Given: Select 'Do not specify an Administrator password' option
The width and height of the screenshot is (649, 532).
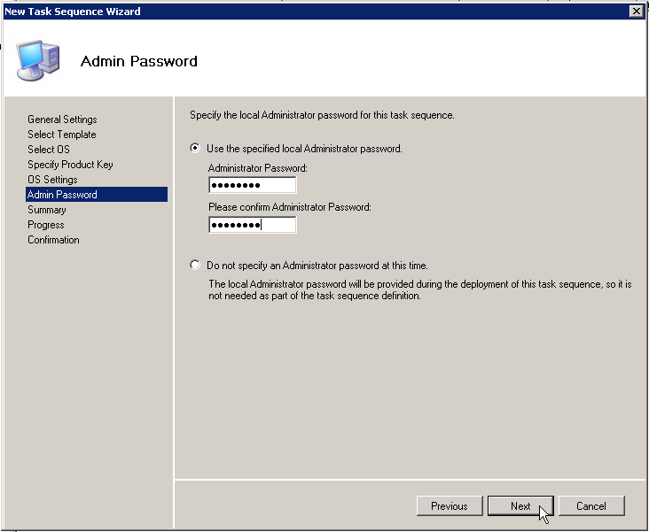Looking at the screenshot, I should point(195,265).
